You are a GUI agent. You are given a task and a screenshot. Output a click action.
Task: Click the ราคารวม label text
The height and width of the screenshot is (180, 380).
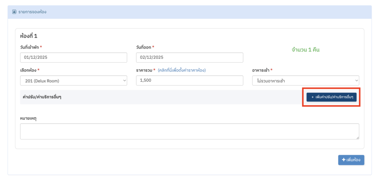[x=144, y=70]
